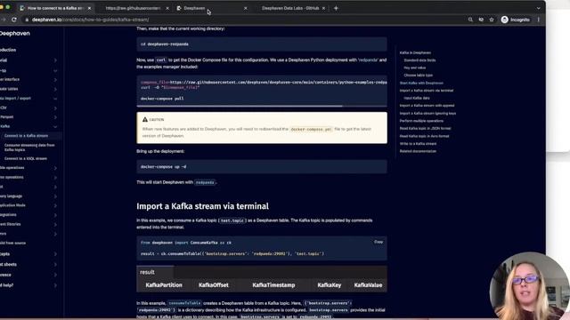Viewport: 570px width, 320px height.
Task: Click the Incognito profile indicator
Action: (x=516, y=20)
